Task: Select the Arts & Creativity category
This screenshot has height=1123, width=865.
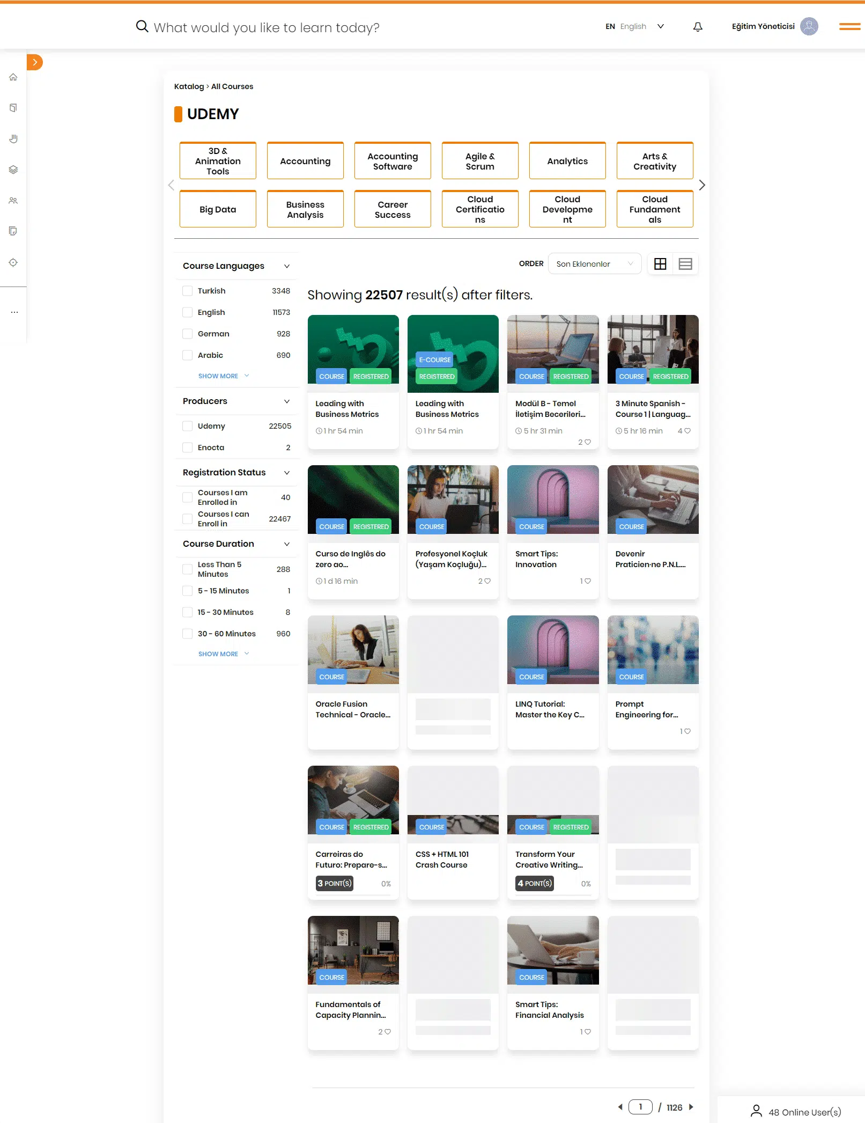Action: click(655, 160)
